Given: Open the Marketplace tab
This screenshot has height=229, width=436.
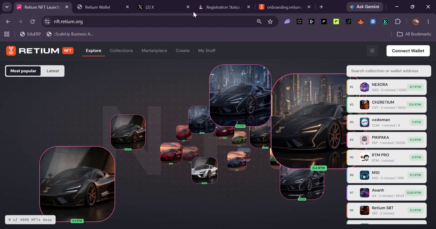Looking at the screenshot, I should coord(154,51).
